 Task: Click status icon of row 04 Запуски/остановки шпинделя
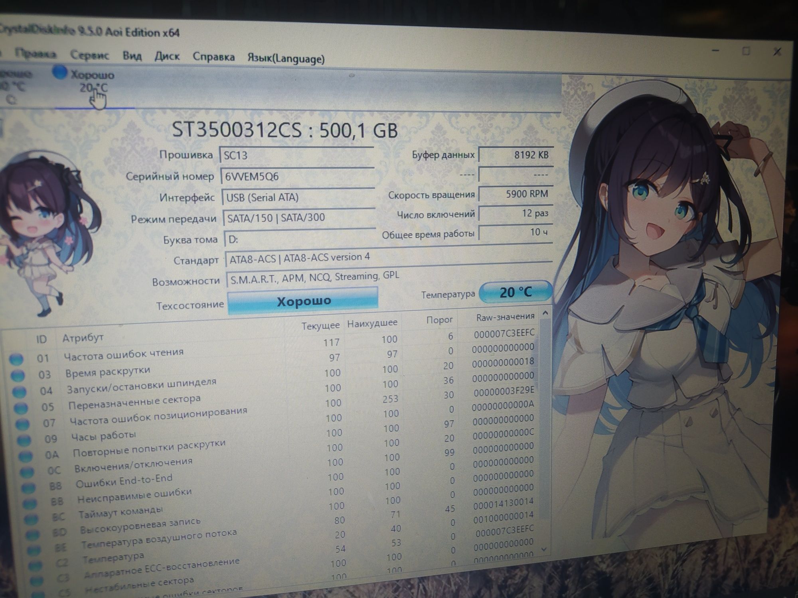point(19,392)
